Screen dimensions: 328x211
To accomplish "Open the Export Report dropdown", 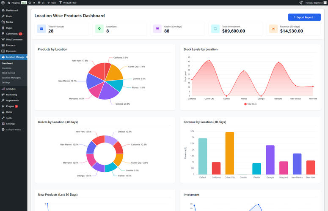I will coord(304,17).
